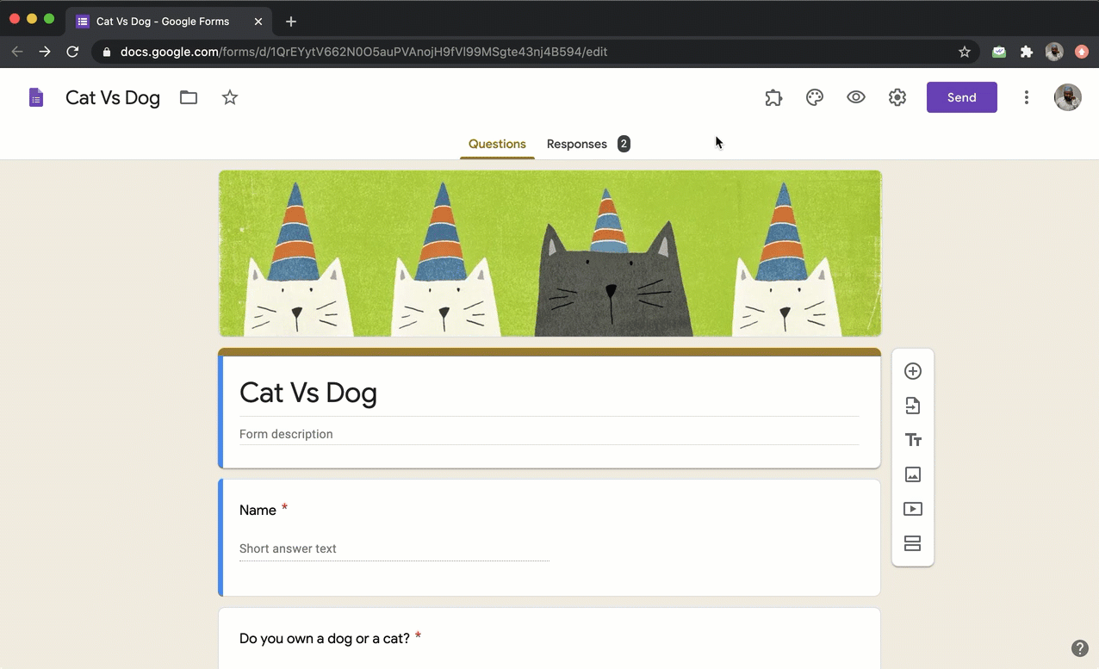Image resolution: width=1099 pixels, height=669 pixels.
Task: Preview the form with the eye icon
Action: (x=855, y=97)
